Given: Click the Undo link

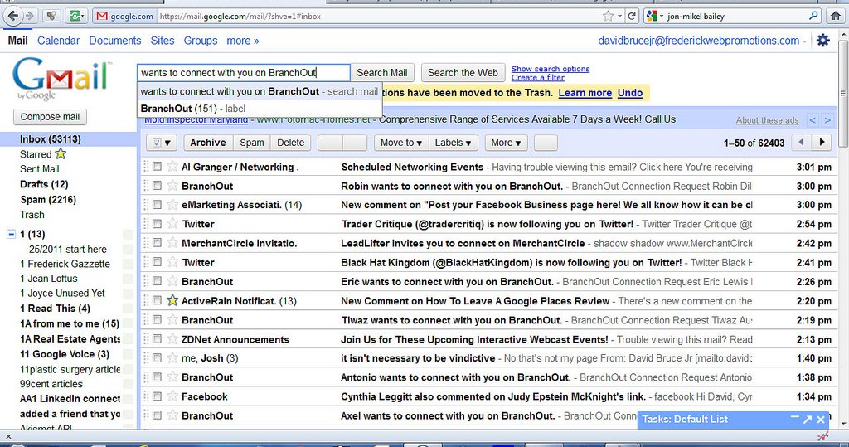Looking at the screenshot, I should 630,93.
